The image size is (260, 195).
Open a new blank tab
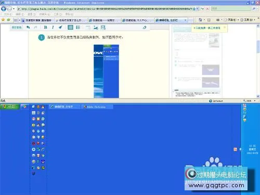(191, 20)
